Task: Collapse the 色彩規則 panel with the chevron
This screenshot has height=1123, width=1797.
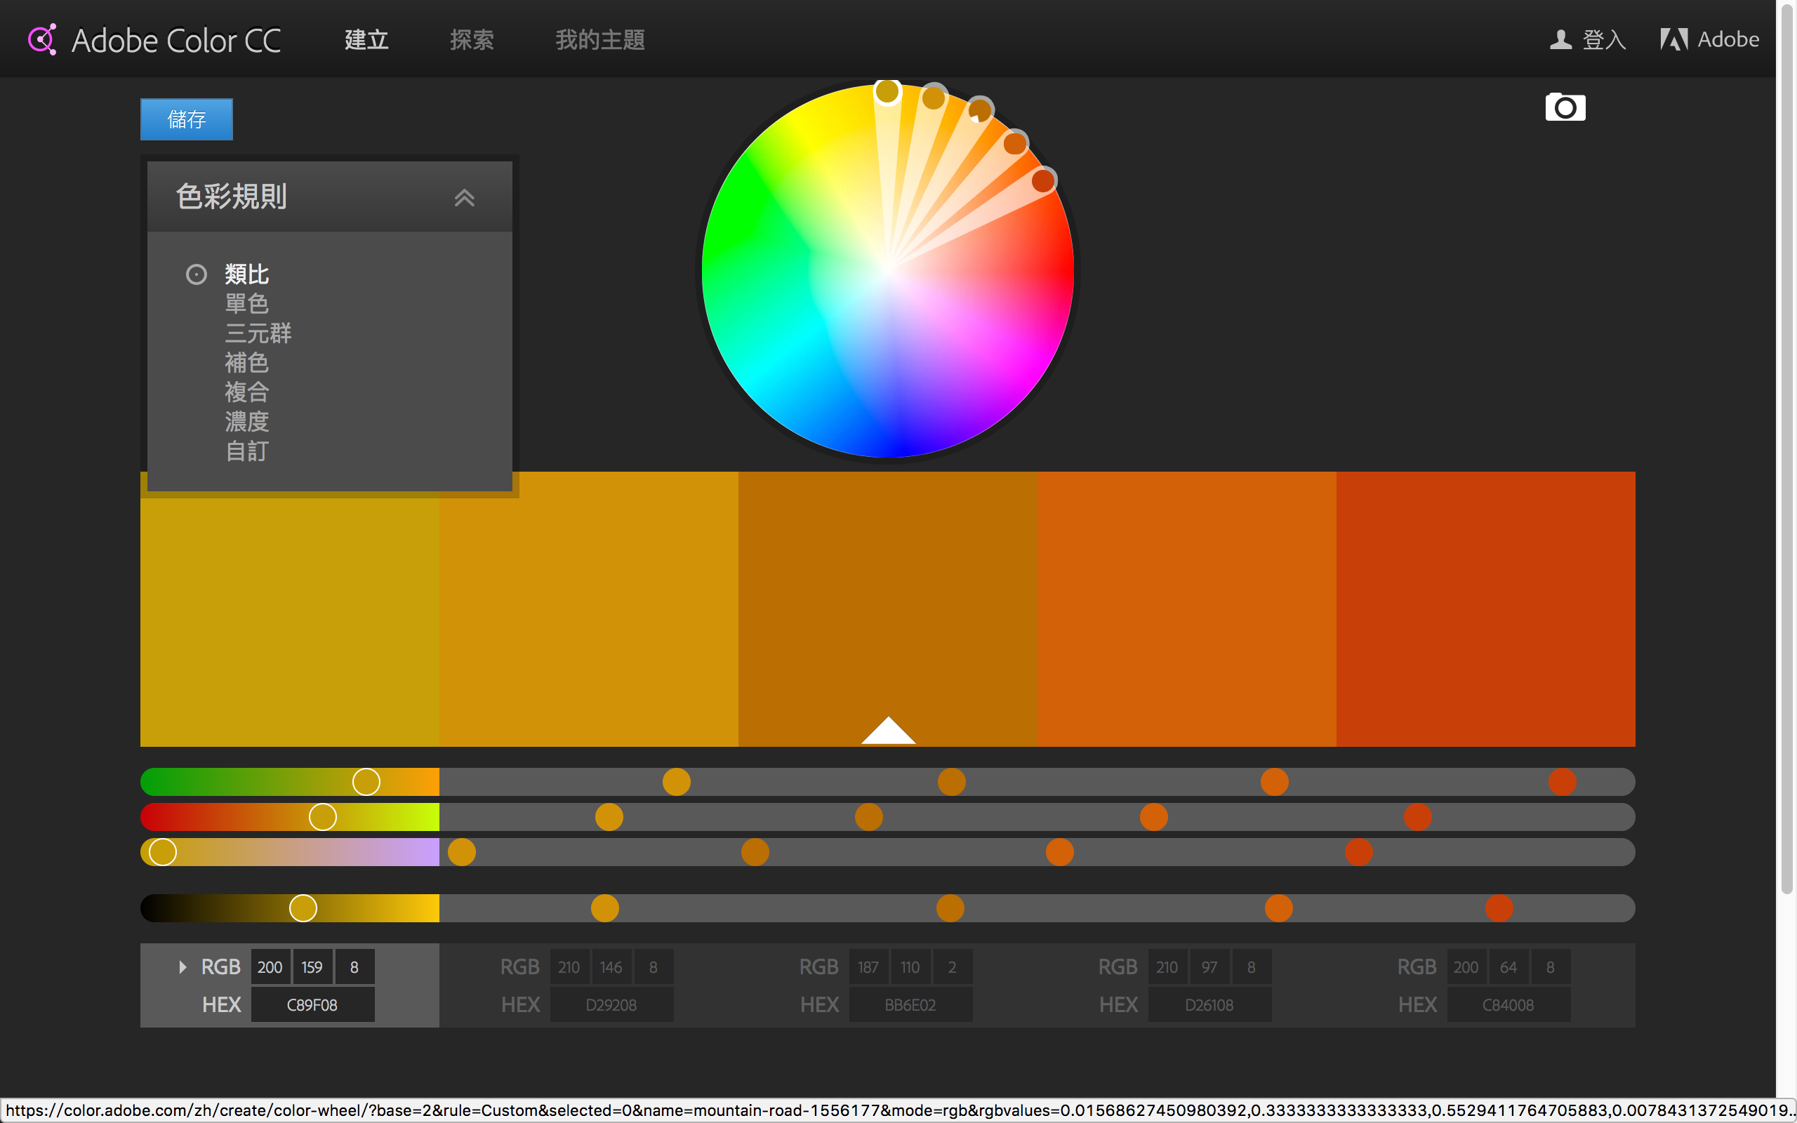Action: click(464, 197)
